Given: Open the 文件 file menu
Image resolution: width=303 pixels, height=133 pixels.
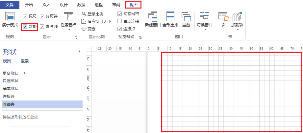Looking at the screenshot, I should 10,5.
